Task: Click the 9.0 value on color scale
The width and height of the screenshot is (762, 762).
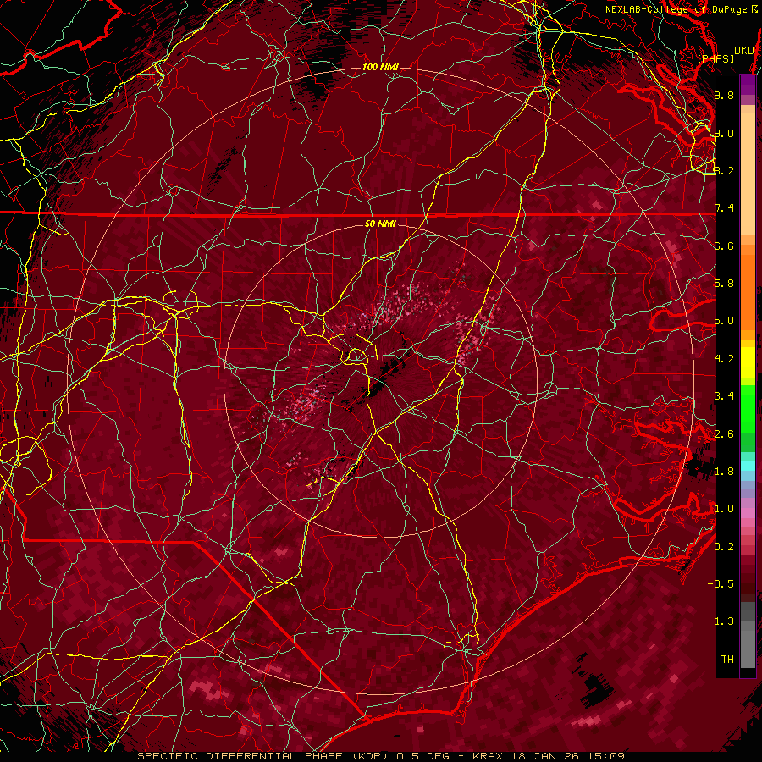Action: click(724, 134)
